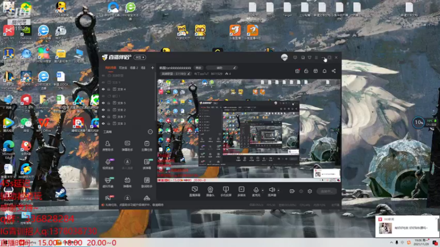Add 摄像头 camera source

click(x=210, y=192)
